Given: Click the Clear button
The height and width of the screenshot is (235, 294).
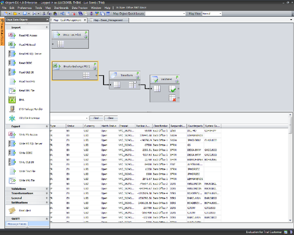Looking at the screenshot, I should (111, 118).
